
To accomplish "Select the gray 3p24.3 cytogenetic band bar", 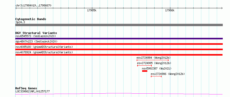I will [x=119, y=25].
